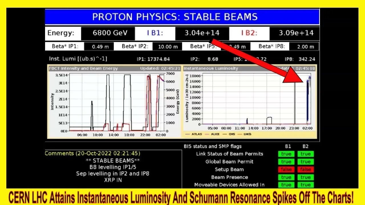Click the 17:00 time tick on luminosity chart

click(x=267, y=128)
